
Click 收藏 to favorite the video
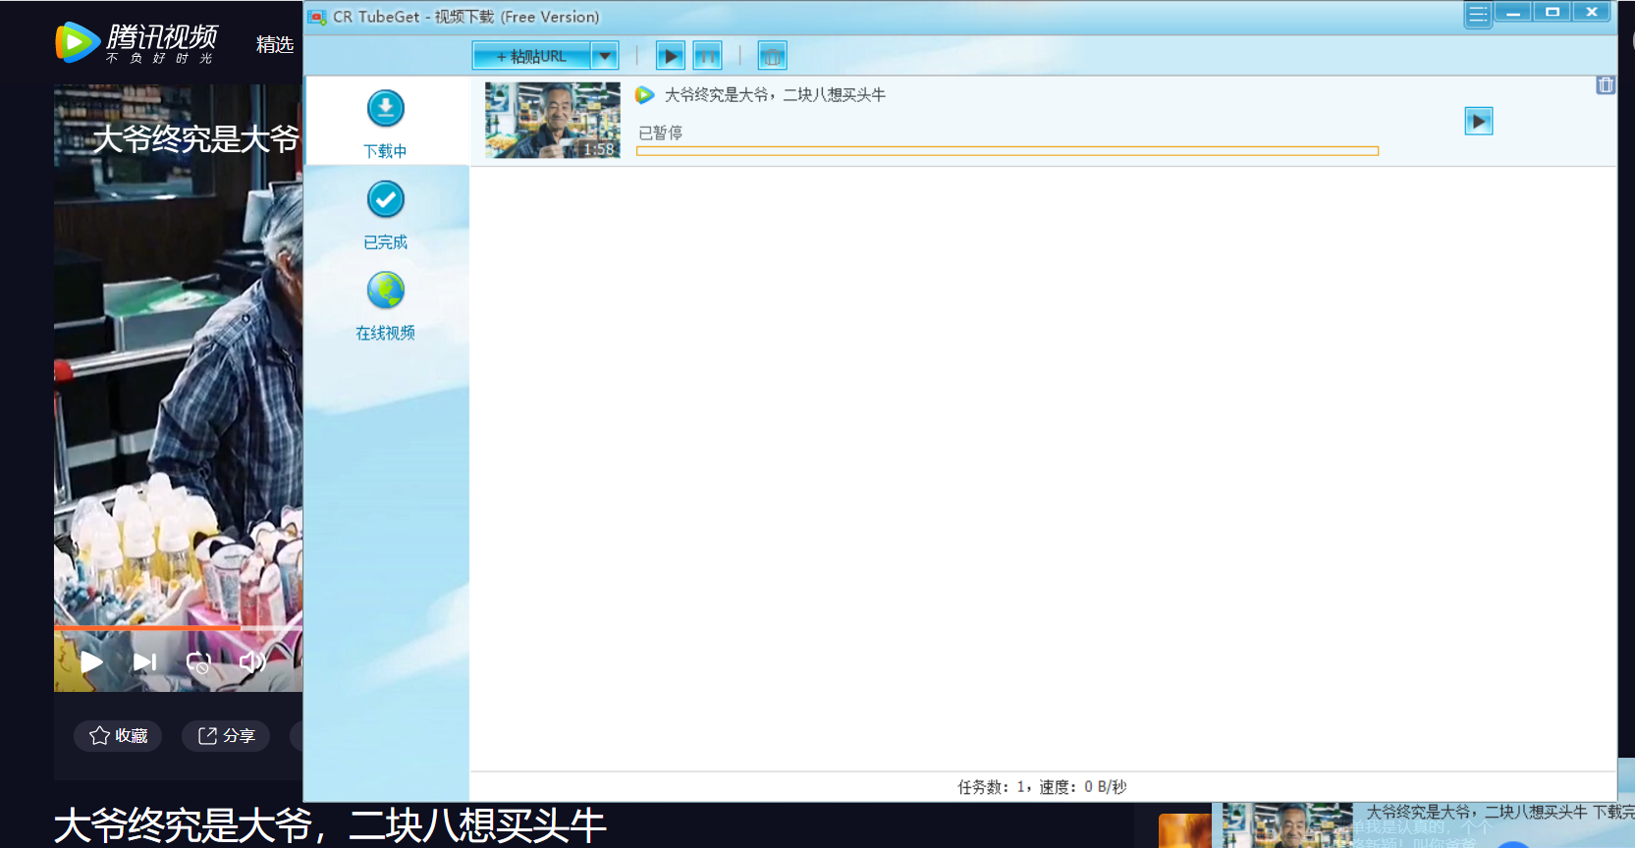[118, 736]
